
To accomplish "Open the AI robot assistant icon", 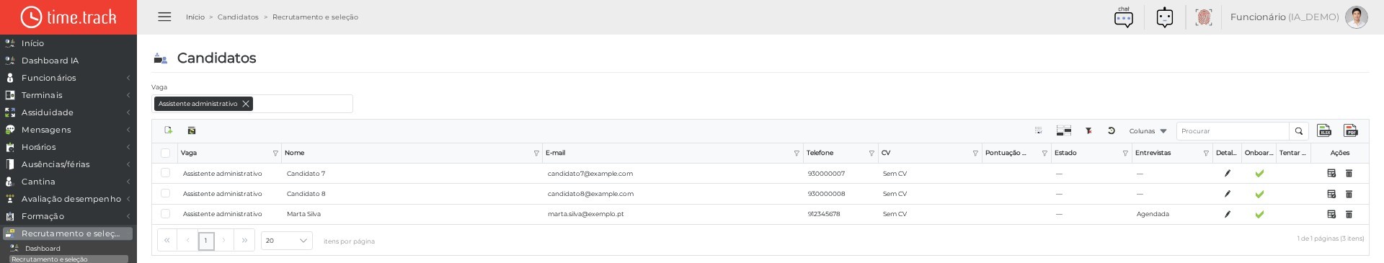I will click(x=1165, y=17).
